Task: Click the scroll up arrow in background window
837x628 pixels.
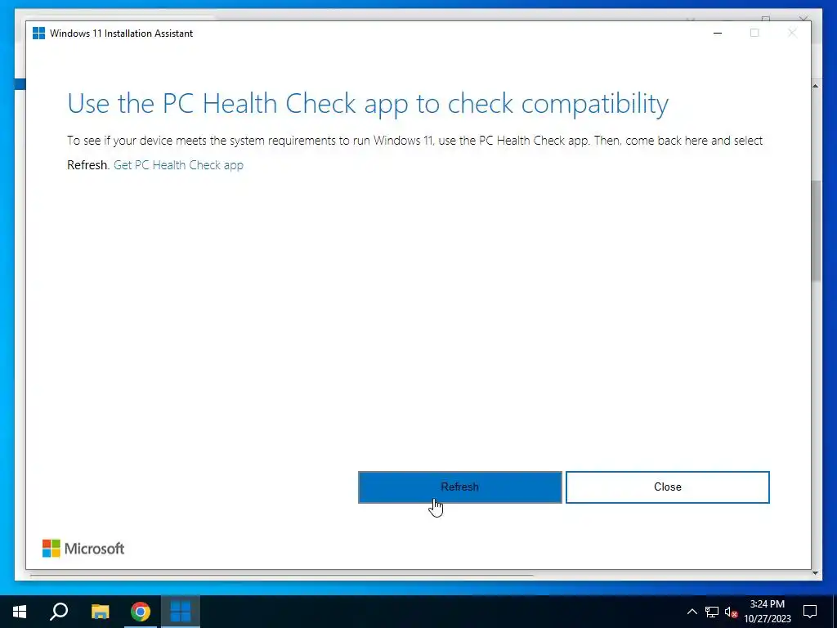Action: tap(816, 86)
